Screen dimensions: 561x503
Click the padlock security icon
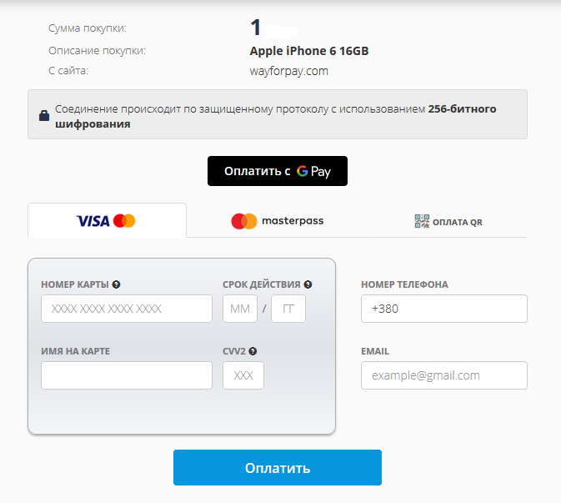click(x=44, y=115)
